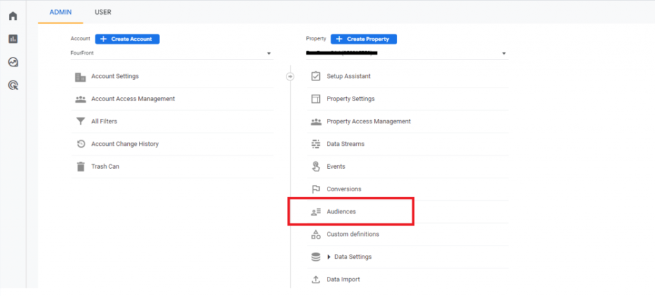The width and height of the screenshot is (655, 296).
Task: Open Audiences link
Action: tap(342, 212)
